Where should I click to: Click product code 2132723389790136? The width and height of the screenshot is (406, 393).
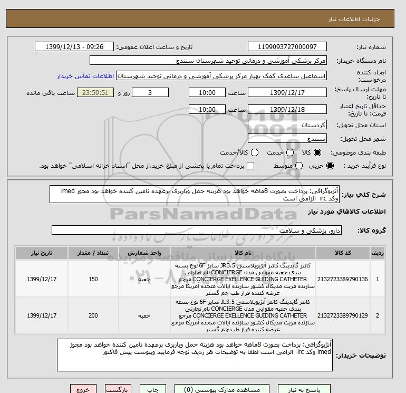click(343, 279)
